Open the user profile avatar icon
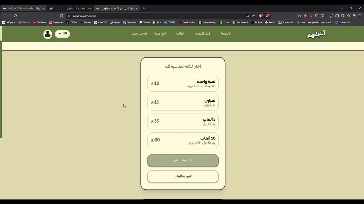The image size is (364, 204). click(48, 34)
